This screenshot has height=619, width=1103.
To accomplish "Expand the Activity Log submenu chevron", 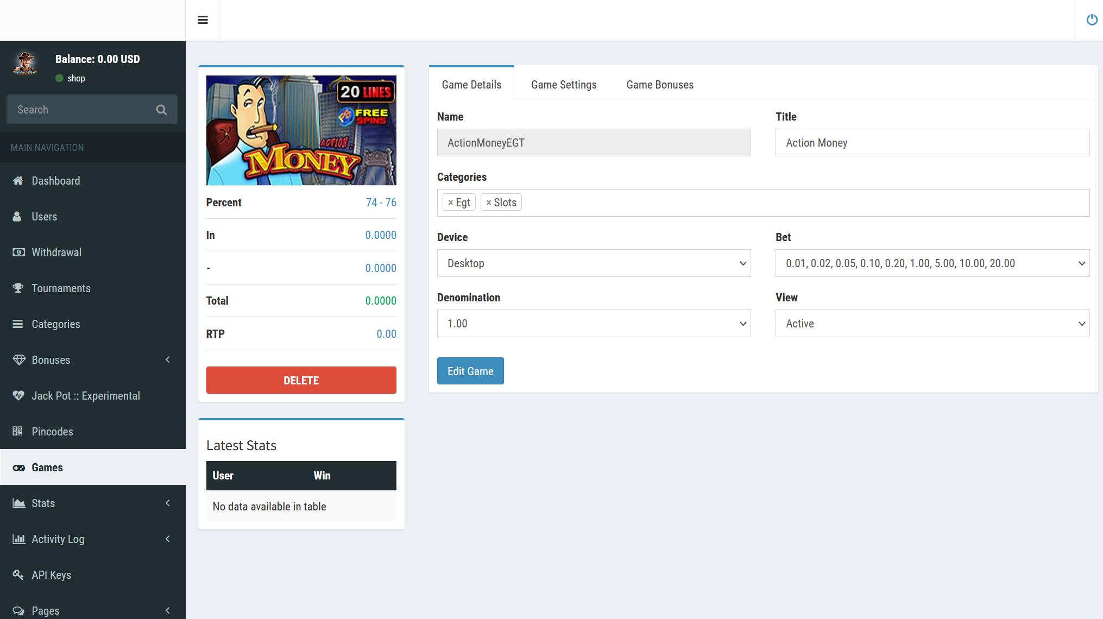I will [168, 539].
